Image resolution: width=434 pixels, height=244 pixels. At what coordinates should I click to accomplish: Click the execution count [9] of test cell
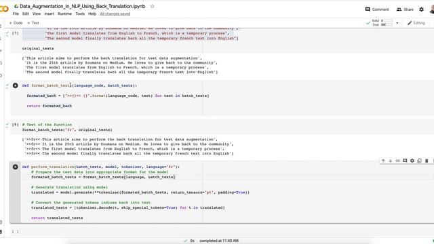click(15, 125)
